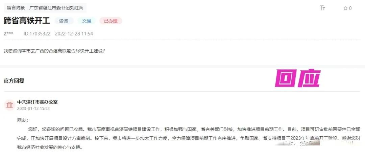Open 中共湛江市委办公室 responder name
Screen dimensions: 365x161
tap(38, 102)
